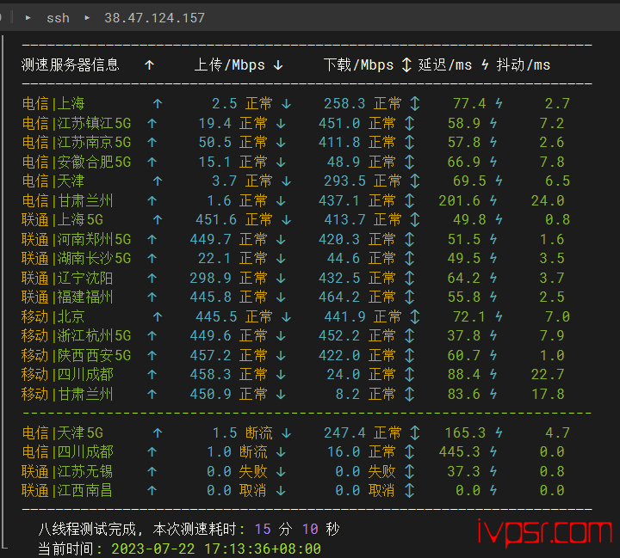This screenshot has width=620, height=558.
Task: Click latency value 201.6 for 电信|甘肃兰州
Action: click(x=460, y=200)
